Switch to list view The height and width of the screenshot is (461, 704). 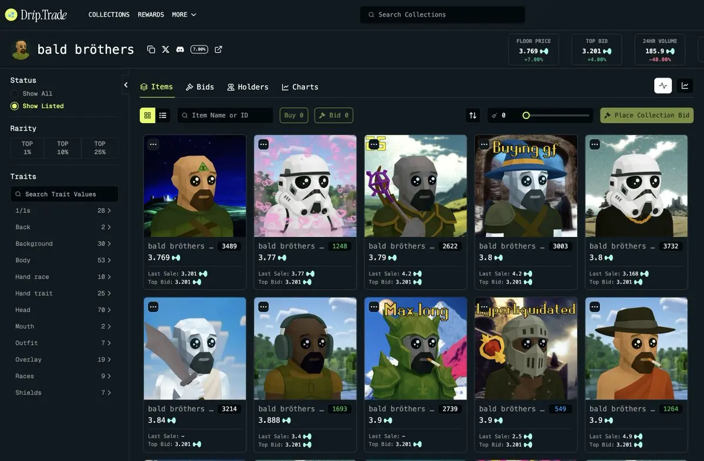163,116
